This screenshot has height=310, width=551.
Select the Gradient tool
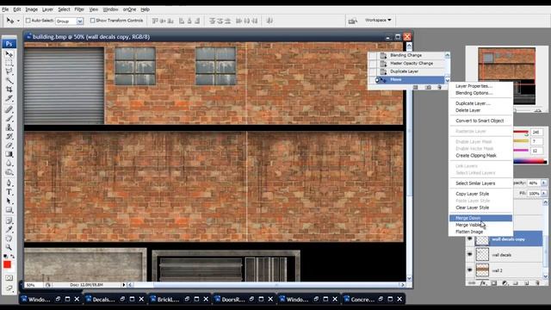coord(9,154)
